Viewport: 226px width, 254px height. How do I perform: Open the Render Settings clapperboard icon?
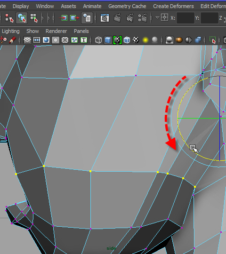143,18
